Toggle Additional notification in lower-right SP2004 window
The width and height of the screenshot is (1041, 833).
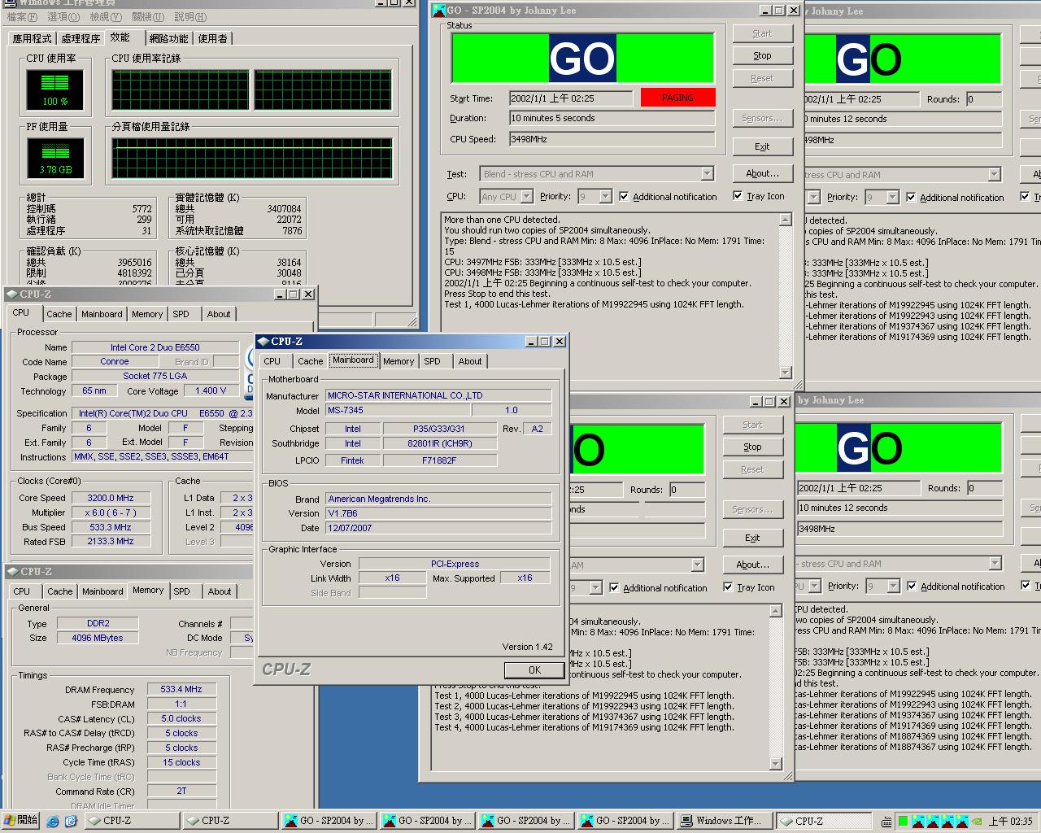(912, 586)
